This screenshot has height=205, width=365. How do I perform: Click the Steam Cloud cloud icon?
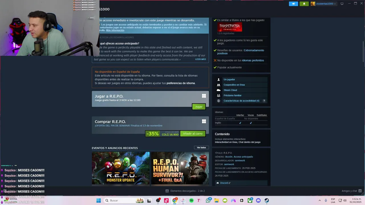pyautogui.click(x=219, y=90)
